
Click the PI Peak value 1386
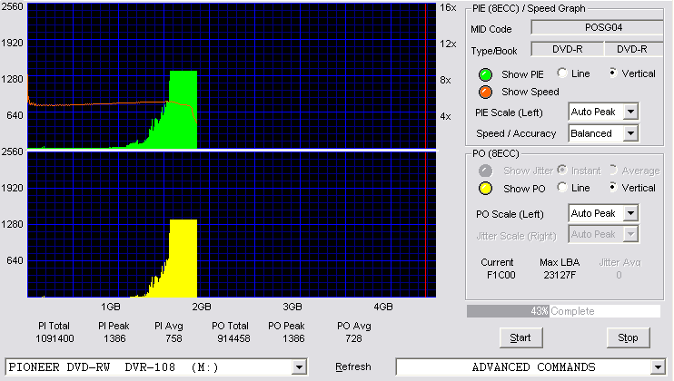point(114,339)
